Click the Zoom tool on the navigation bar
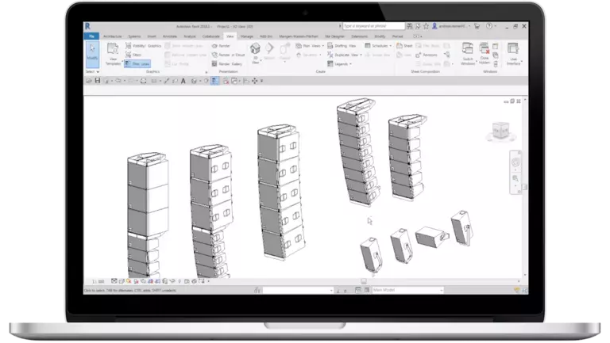Image resolution: width=610 pixels, height=343 pixels. coord(515,178)
